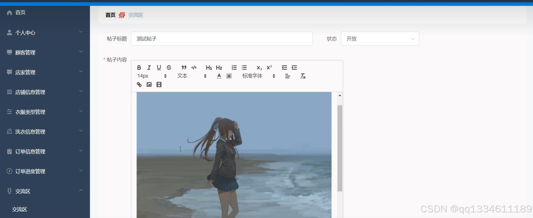Click the editor scrollbar up arrow
533x218 pixels.
(x=340, y=95)
